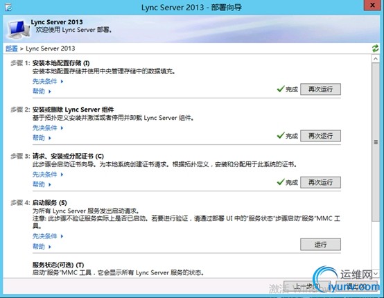384x298 pixels.
Task: Click the 上一步 back button
Action: point(307,286)
